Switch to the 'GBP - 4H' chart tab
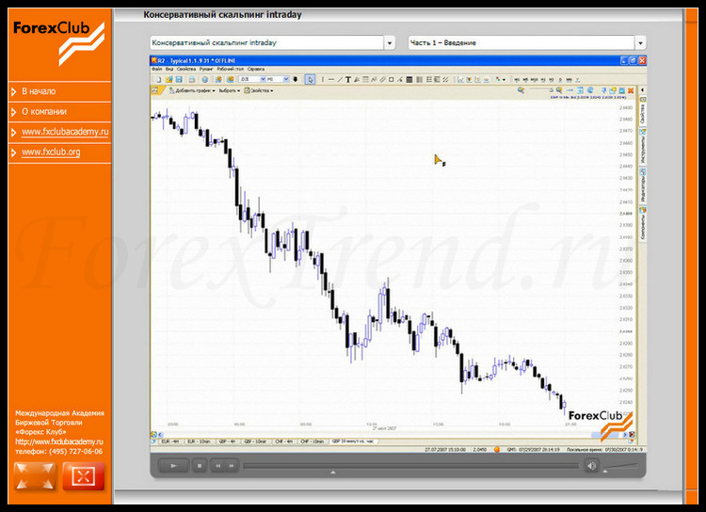The height and width of the screenshot is (512, 706). click(x=228, y=441)
